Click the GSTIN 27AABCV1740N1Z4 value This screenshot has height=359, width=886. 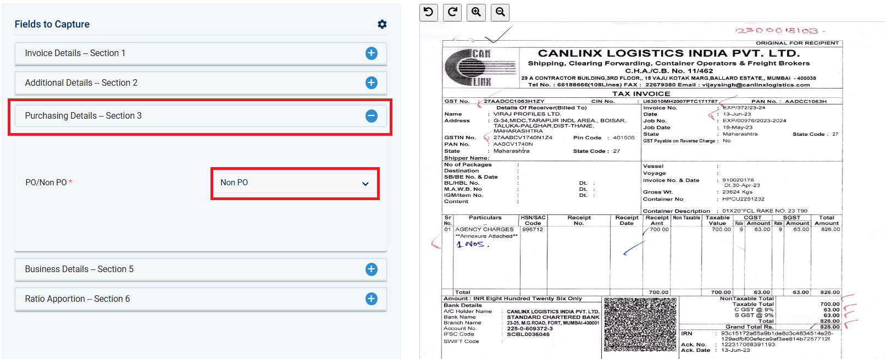pyautogui.click(x=523, y=137)
